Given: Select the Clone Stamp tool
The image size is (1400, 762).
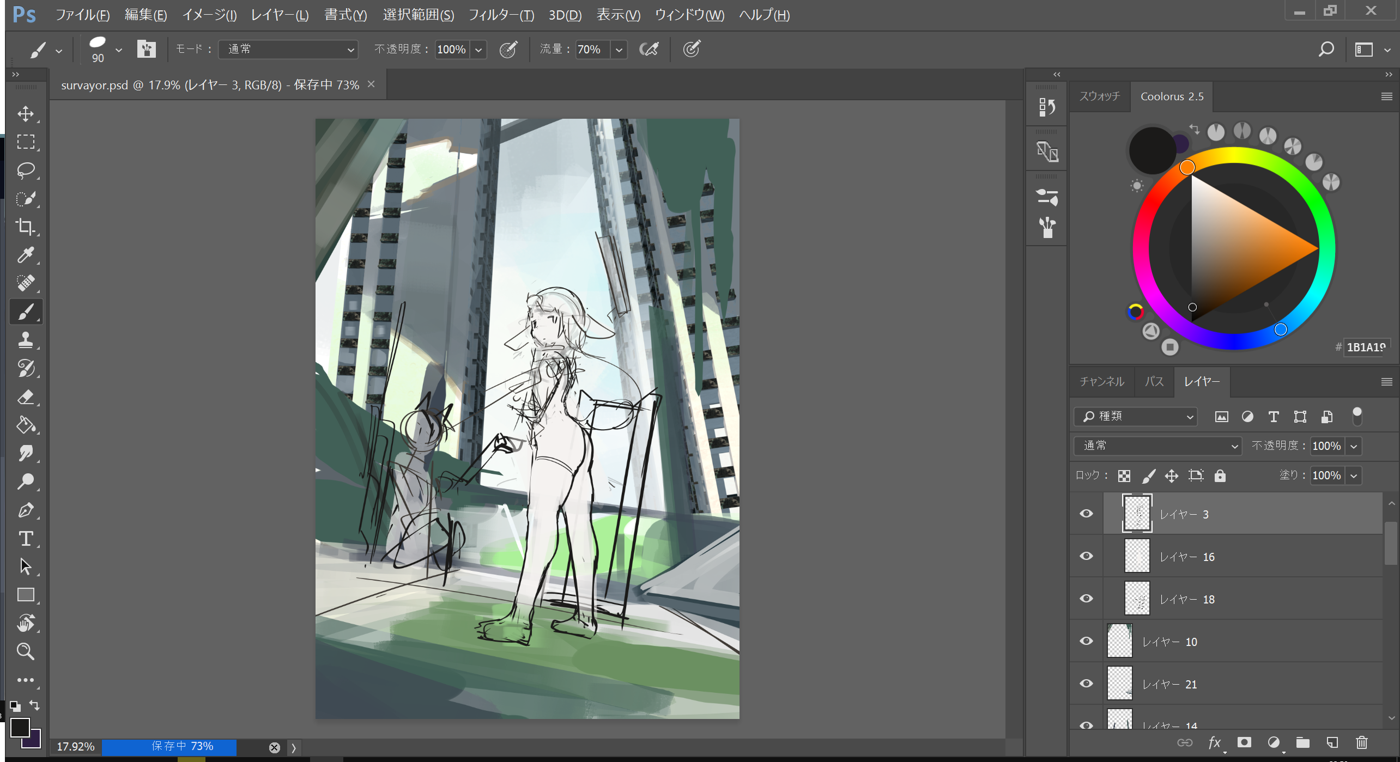Looking at the screenshot, I should point(26,340).
